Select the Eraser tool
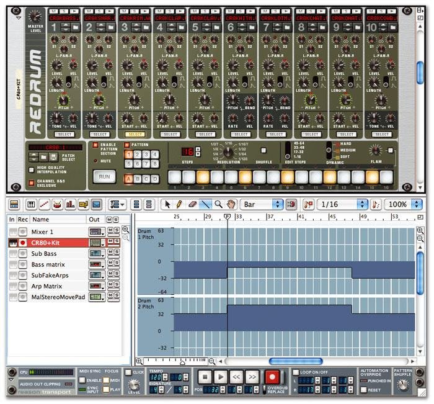This screenshot has height=404, width=434. (x=192, y=204)
